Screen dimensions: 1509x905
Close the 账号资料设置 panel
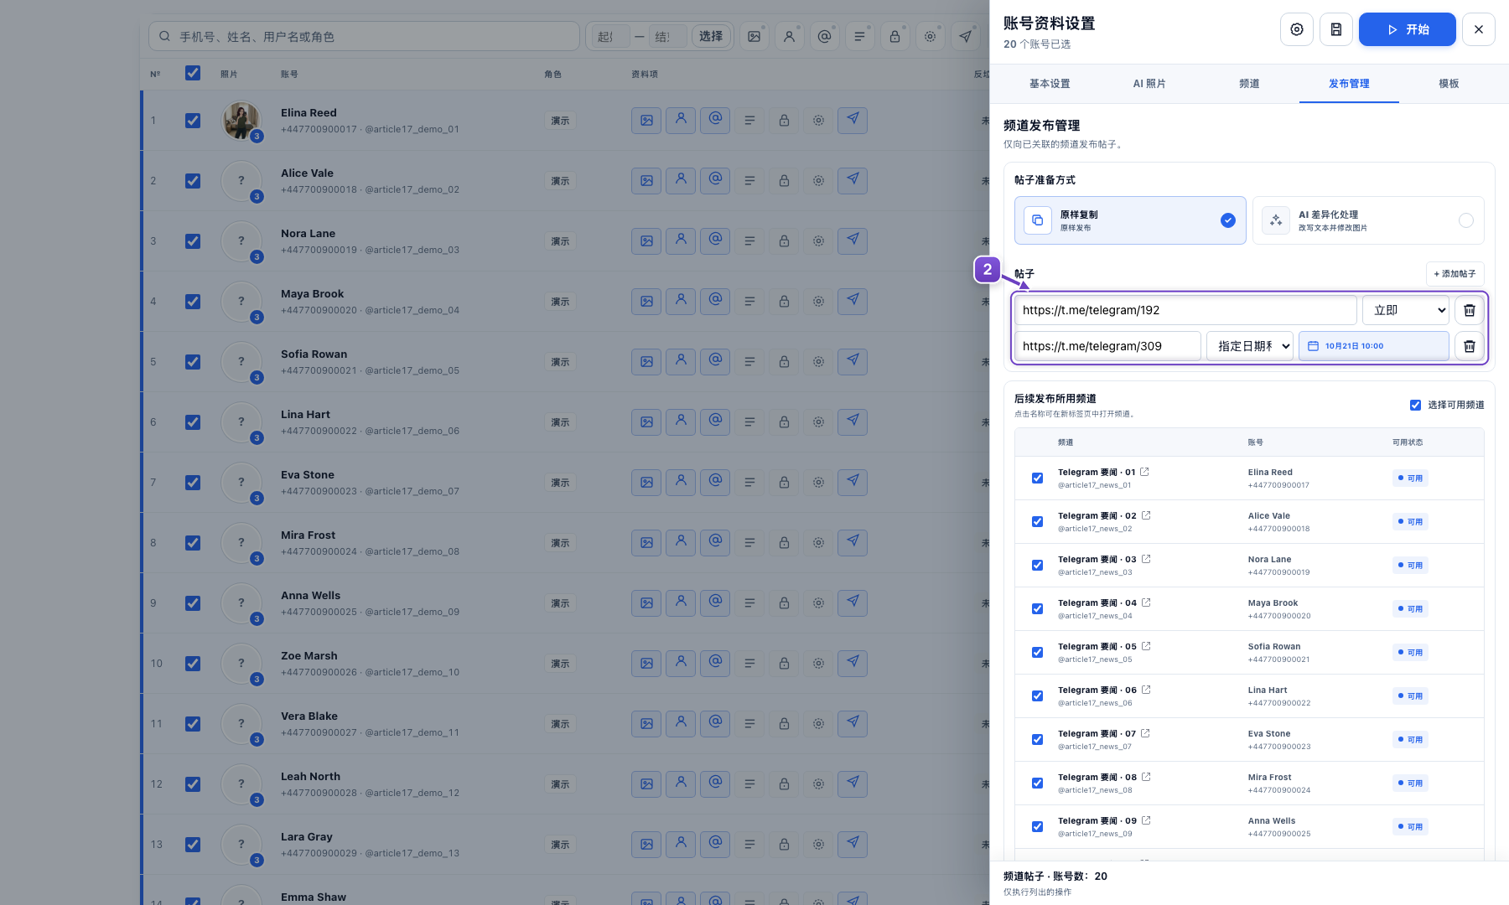point(1478,29)
